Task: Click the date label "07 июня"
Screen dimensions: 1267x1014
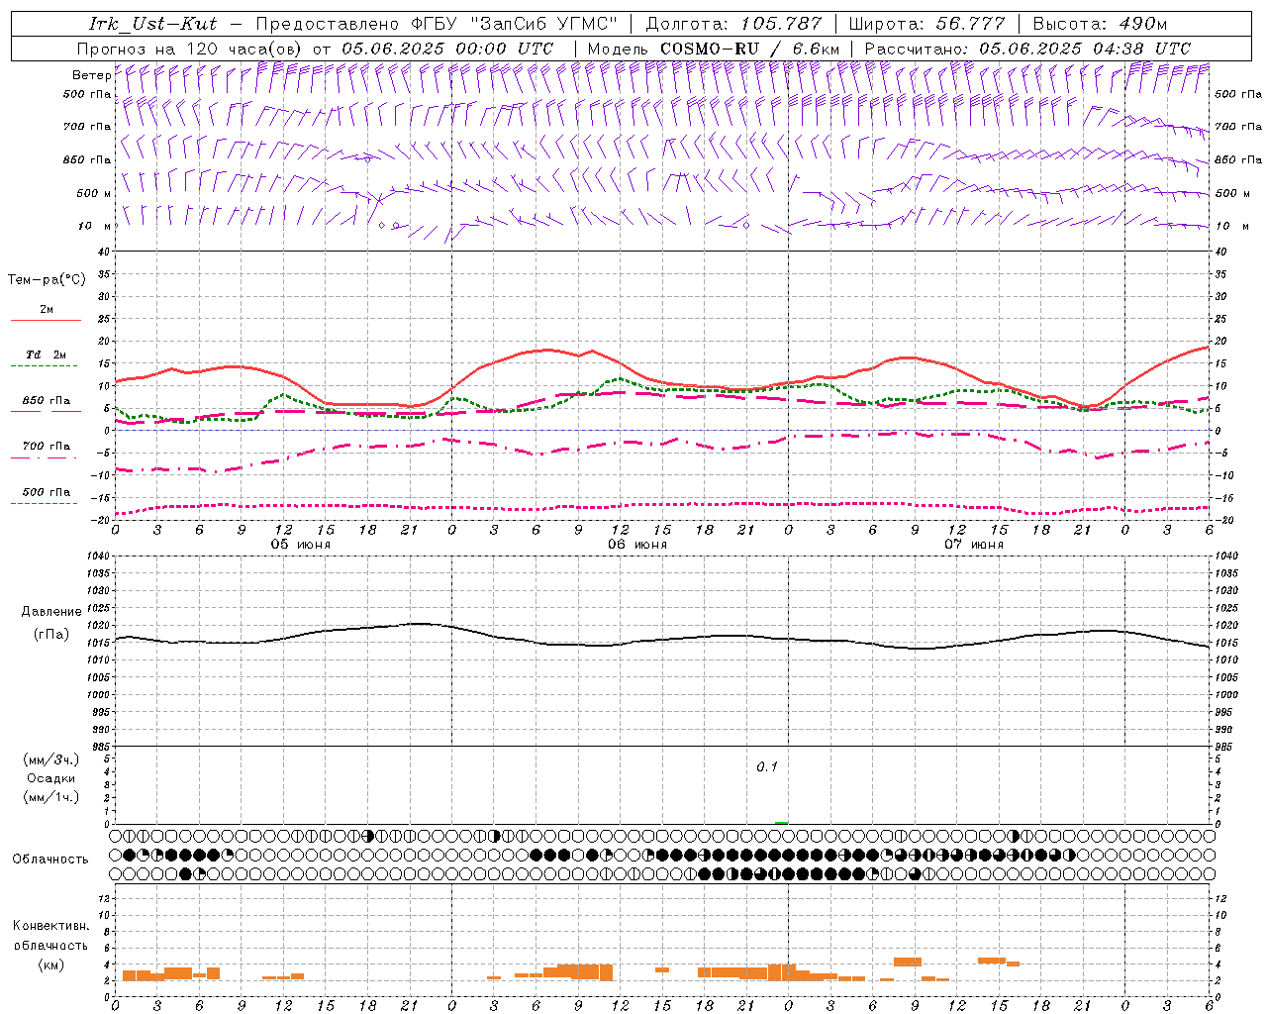Action: [x=974, y=545]
